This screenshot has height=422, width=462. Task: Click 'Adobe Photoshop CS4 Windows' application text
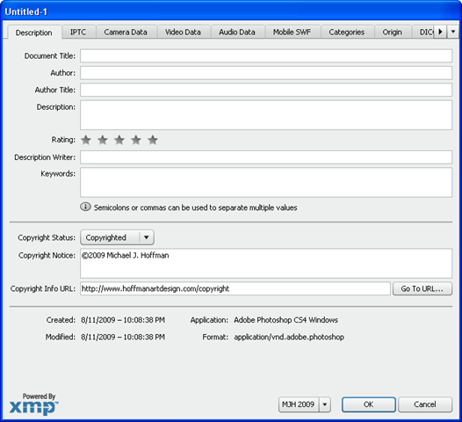pos(285,320)
